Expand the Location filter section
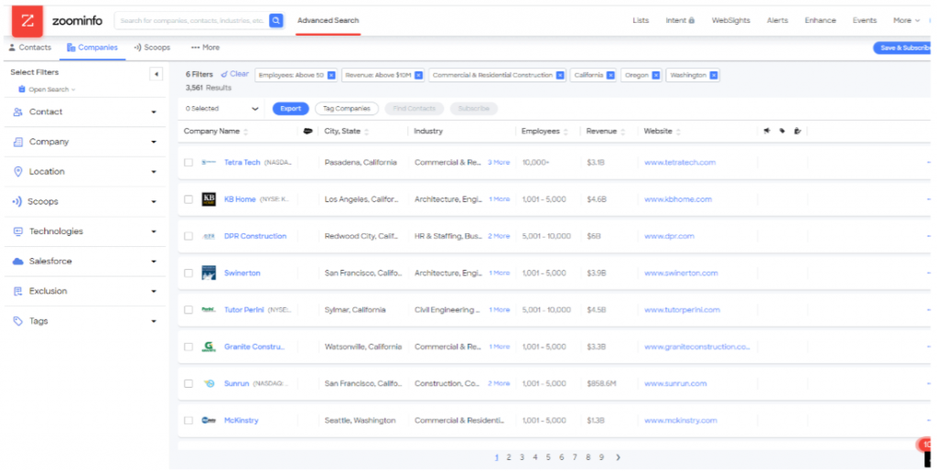This screenshot has width=937, height=471. tap(154, 172)
